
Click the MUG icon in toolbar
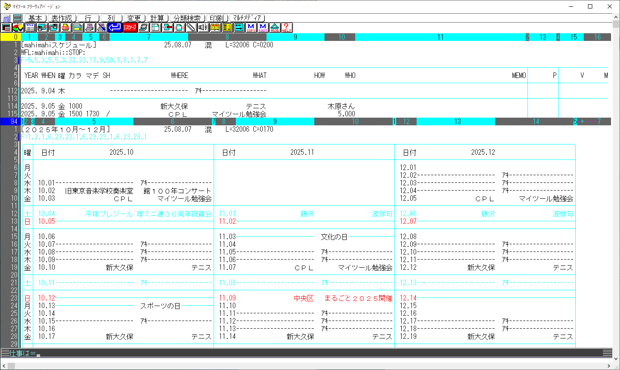click(275, 28)
